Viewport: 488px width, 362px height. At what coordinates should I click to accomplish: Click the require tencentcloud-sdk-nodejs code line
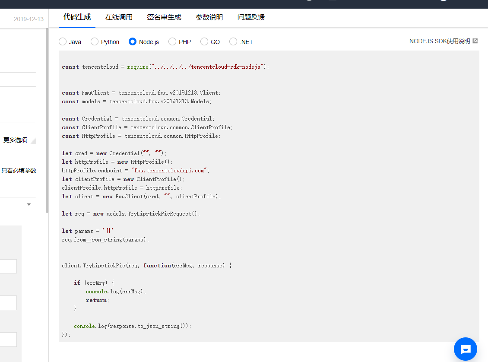[x=165, y=67]
